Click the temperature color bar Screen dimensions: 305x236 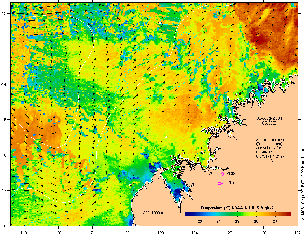pyautogui.click(x=238, y=214)
